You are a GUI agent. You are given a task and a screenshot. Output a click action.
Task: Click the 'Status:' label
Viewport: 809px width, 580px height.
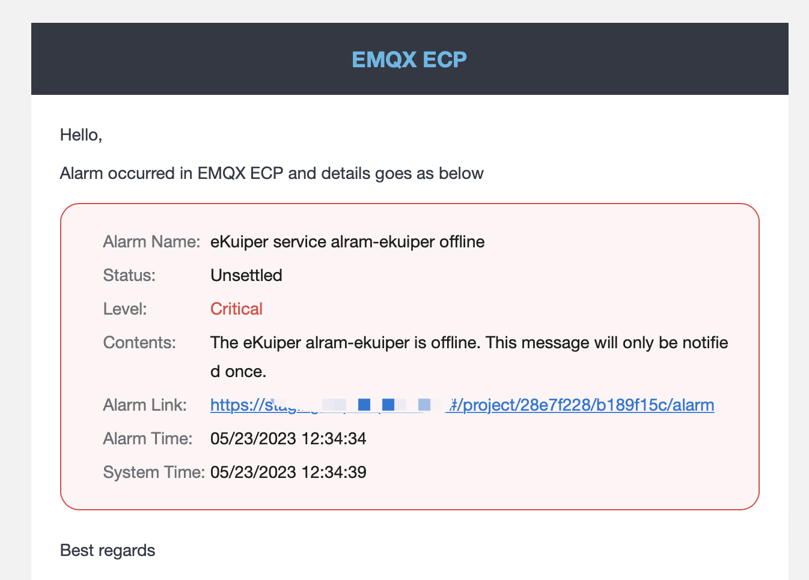pos(129,276)
